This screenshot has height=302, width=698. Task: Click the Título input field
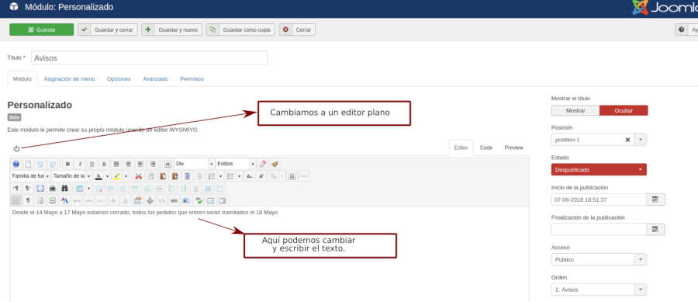(149, 58)
